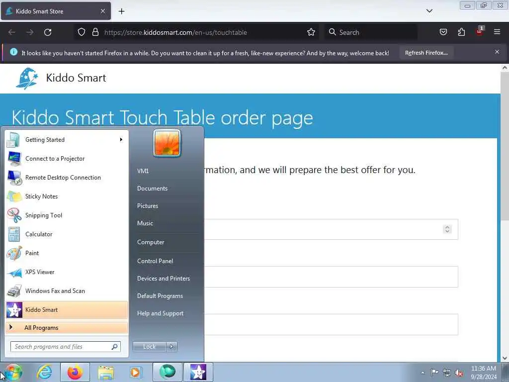Click the page vertical scrollbar thumb
509x382 pixels.
[x=505, y=146]
